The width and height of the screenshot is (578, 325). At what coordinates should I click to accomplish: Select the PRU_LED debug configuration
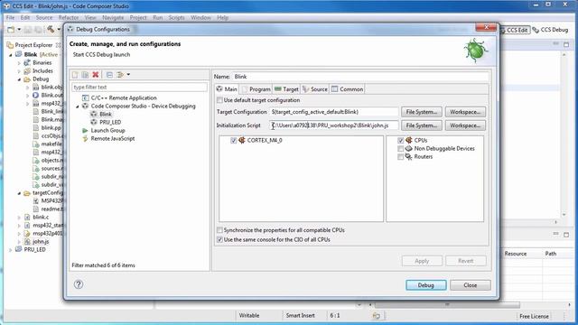pyautogui.click(x=110, y=122)
